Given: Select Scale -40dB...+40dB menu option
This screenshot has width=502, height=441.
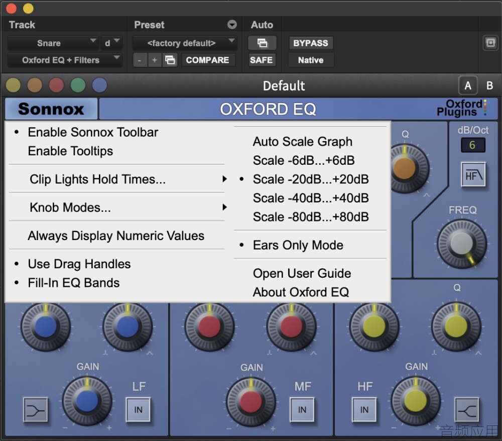Looking at the screenshot, I should (x=311, y=198).
